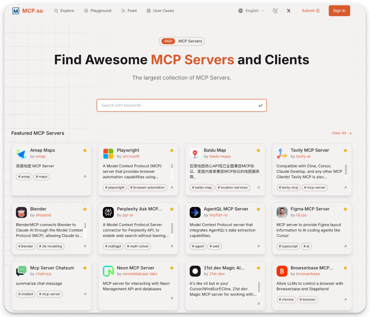
Task: Open the X (Twitter) icon link
Action: tap(288, 11)
